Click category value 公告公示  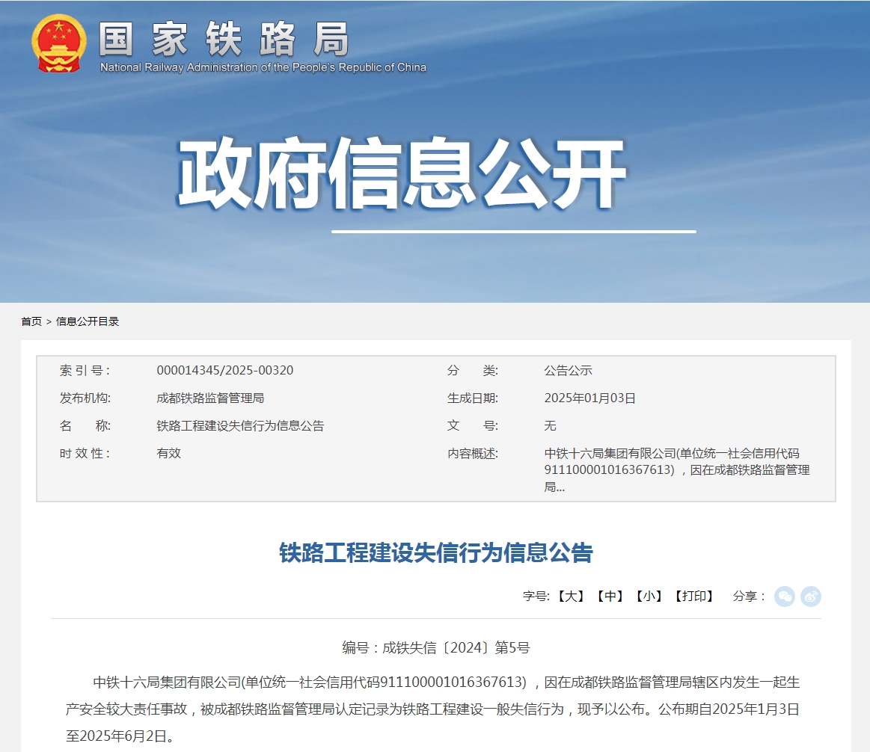(569, 371)
